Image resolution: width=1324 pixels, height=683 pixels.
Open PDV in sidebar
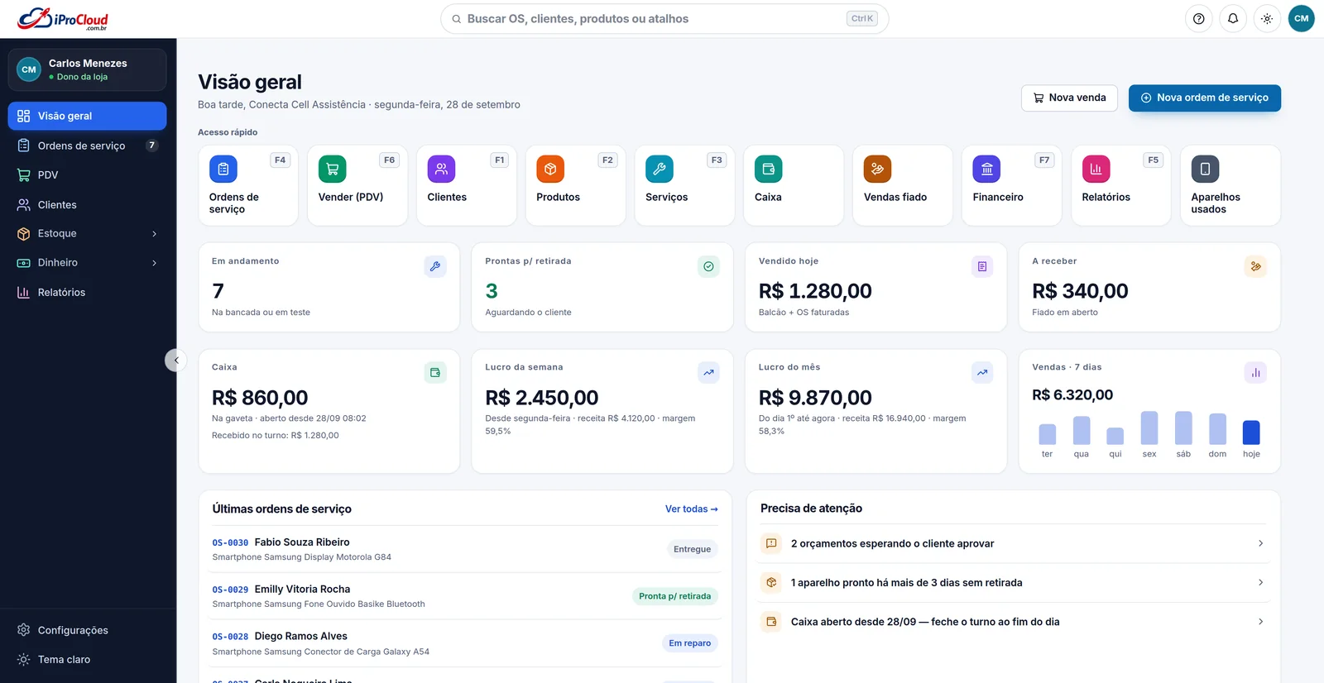point(88,174)
